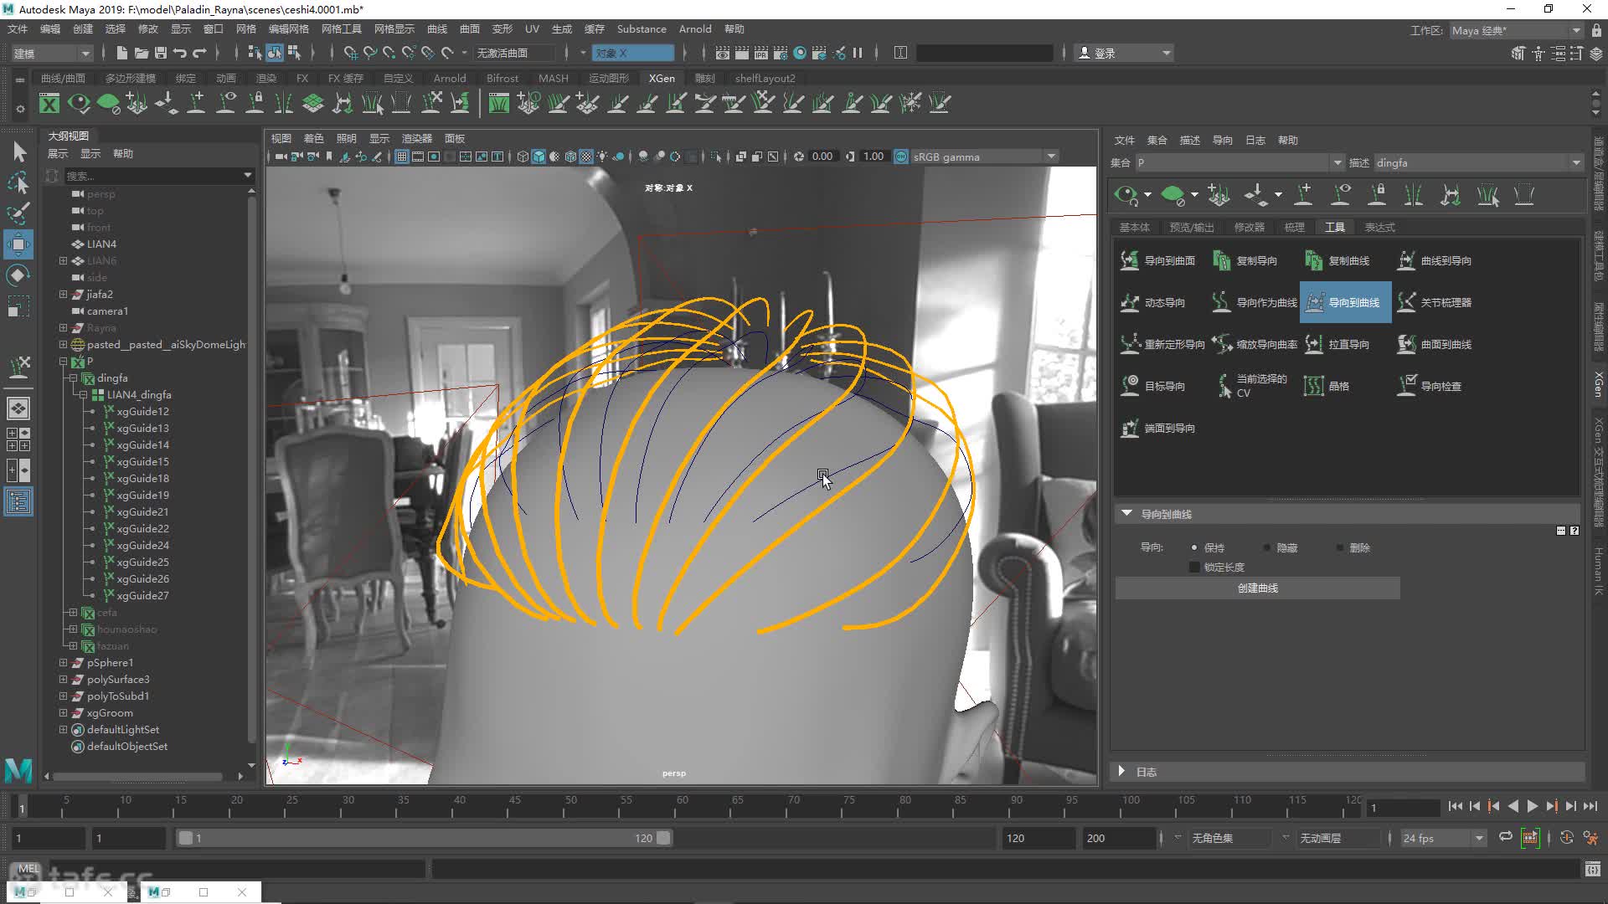
Task: Open the 建模 menu set dropdown
Action: pos(50,53)
